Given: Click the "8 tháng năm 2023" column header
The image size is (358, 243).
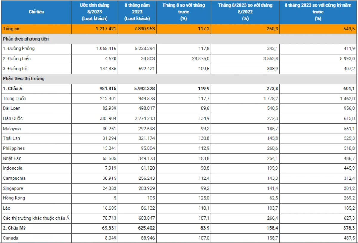Looking at the screenshot, I should (137, 12).
